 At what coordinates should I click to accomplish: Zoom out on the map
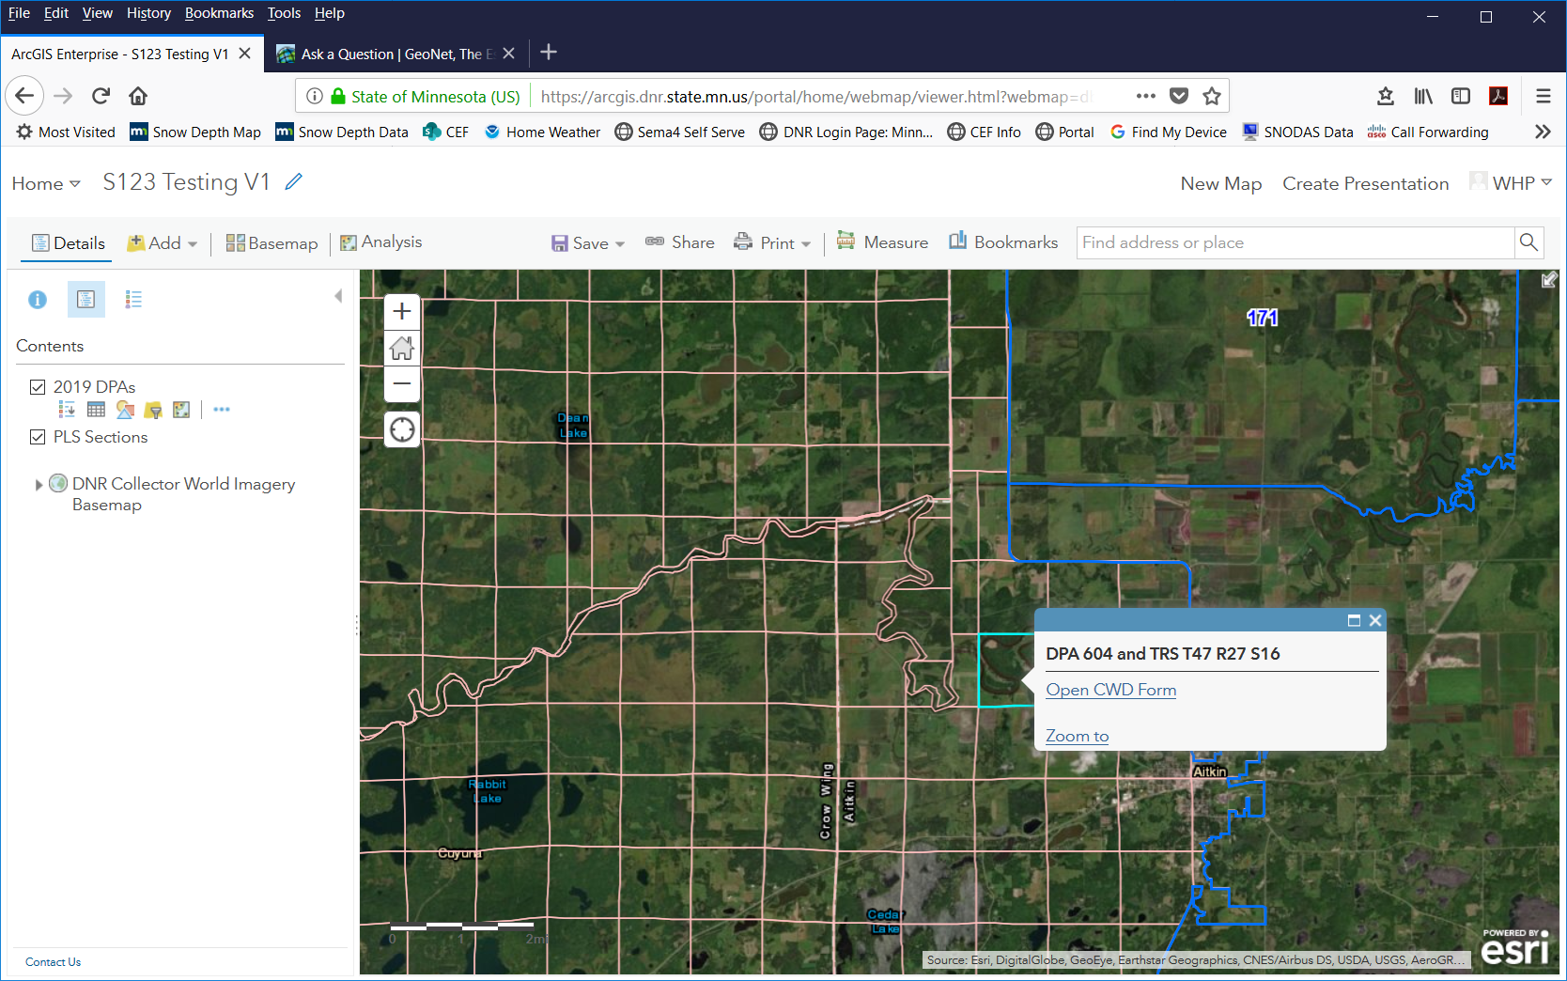tap(402, 383)
